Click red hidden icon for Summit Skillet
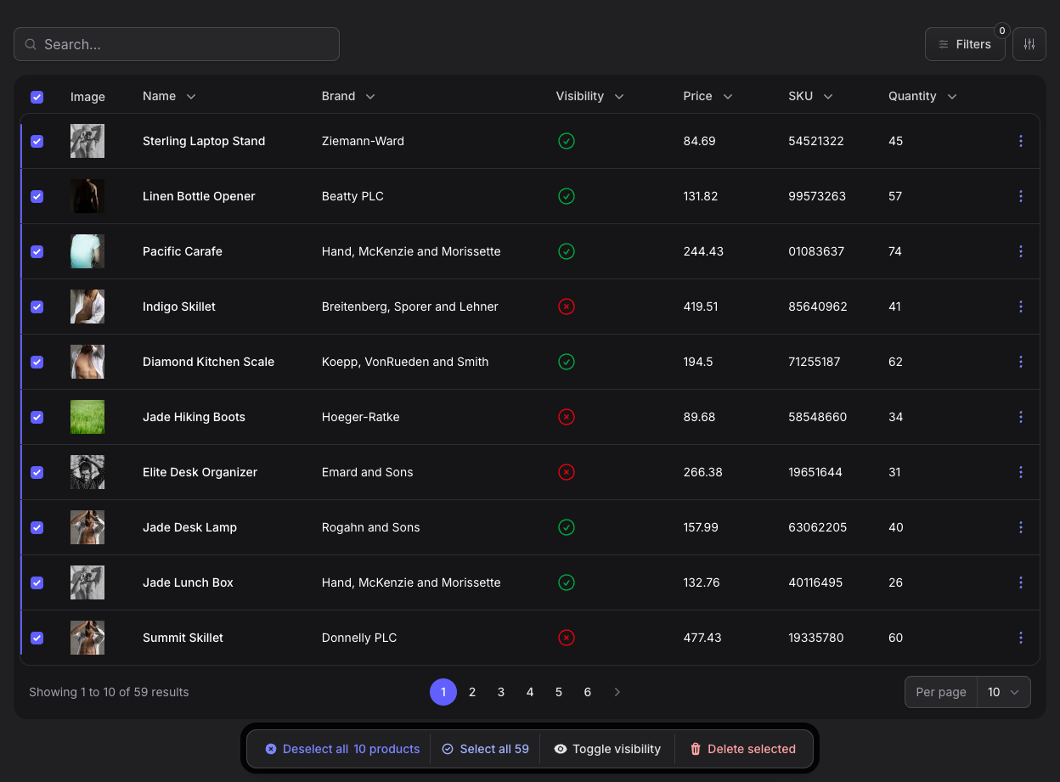This screenshot has height=782, width=1060. [x=567, y=638]
